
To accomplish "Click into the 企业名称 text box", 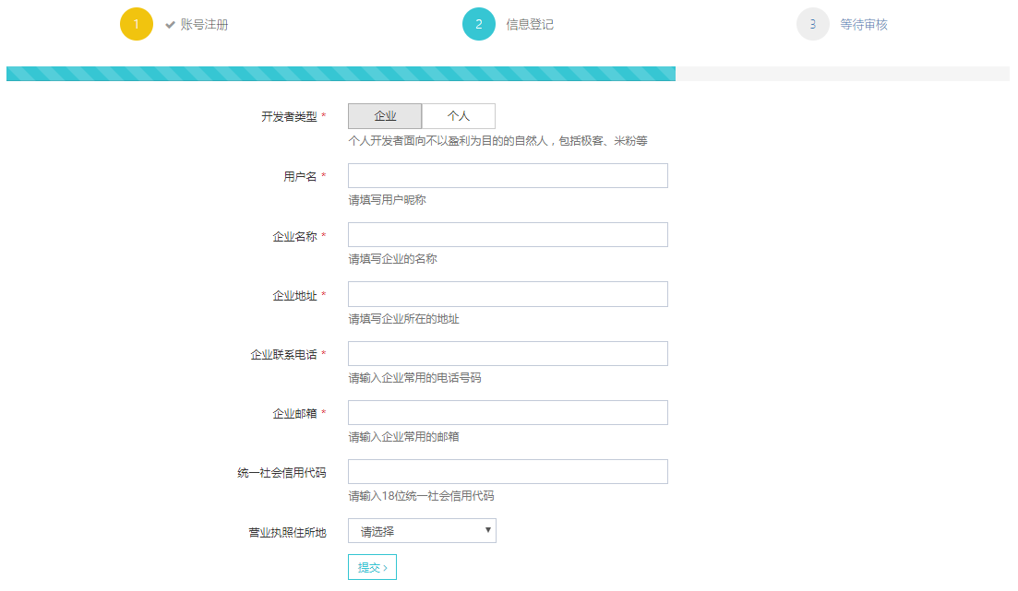I will click(x=508, y=235).
